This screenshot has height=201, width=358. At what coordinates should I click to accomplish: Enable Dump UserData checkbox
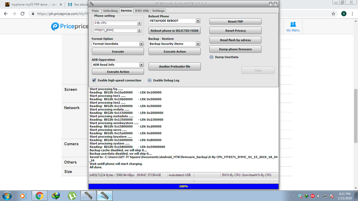212,57
